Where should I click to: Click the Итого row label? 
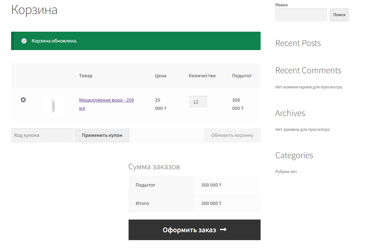(x=142, y=203)
